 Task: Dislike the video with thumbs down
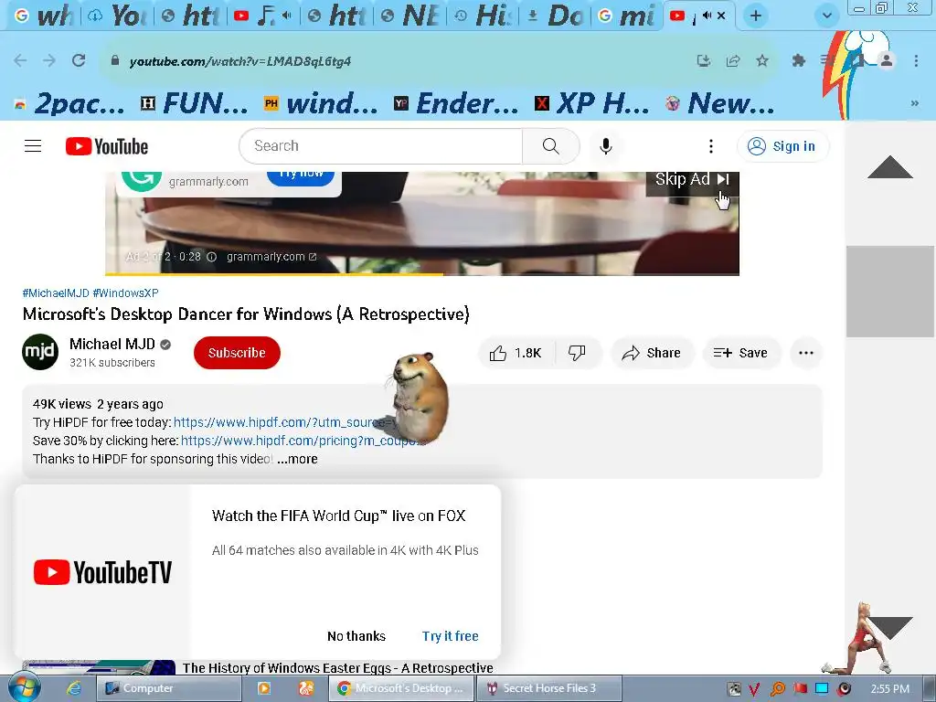[x=577, y=353]
